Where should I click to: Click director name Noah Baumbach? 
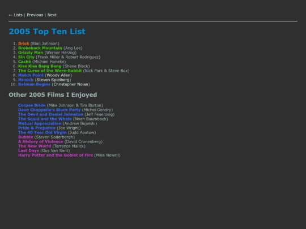click(91, 119)
